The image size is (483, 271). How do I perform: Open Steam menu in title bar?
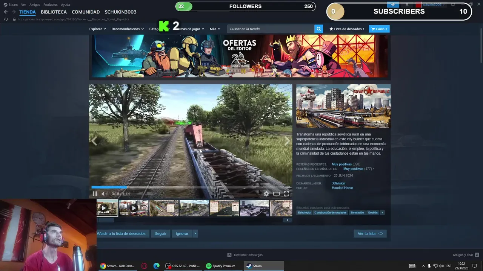tap(11, 5)
